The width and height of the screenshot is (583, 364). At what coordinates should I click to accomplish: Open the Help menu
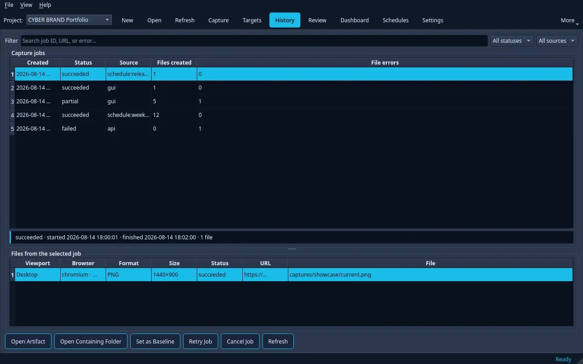point(45,5)
